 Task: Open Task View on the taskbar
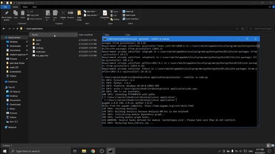pyautogui.click(x=75, y=151)
